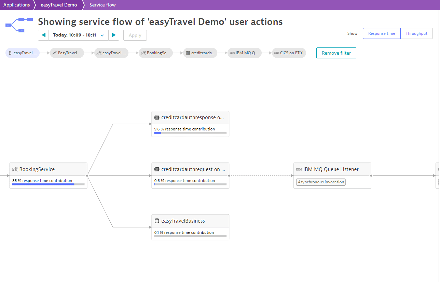The height and width of the screenshot is (282, 440).
Task: Click the IBM logo on Queue Listener node
Action: [299, 169]
